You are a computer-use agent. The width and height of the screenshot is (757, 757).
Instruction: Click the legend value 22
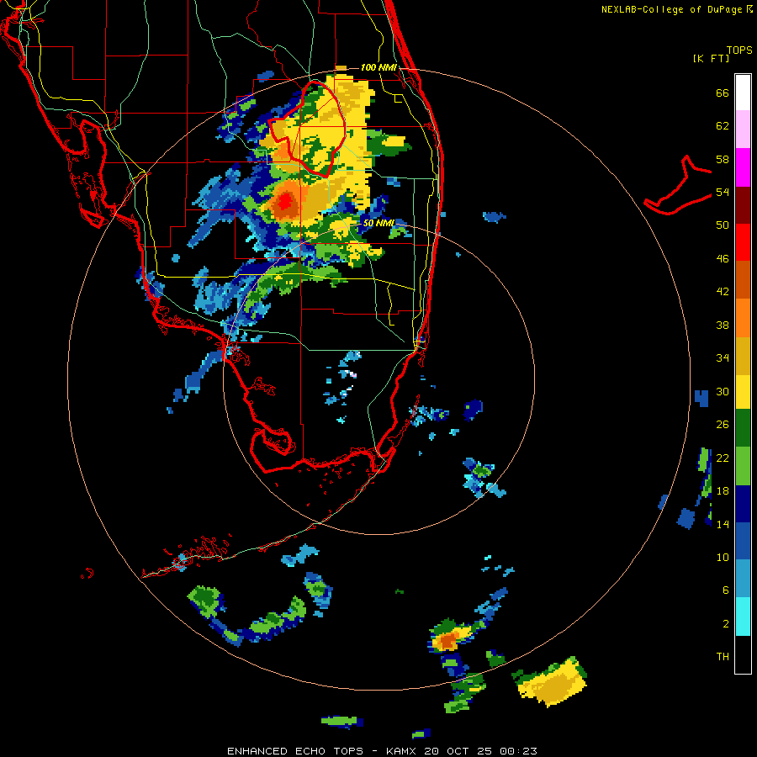[723, 458]
